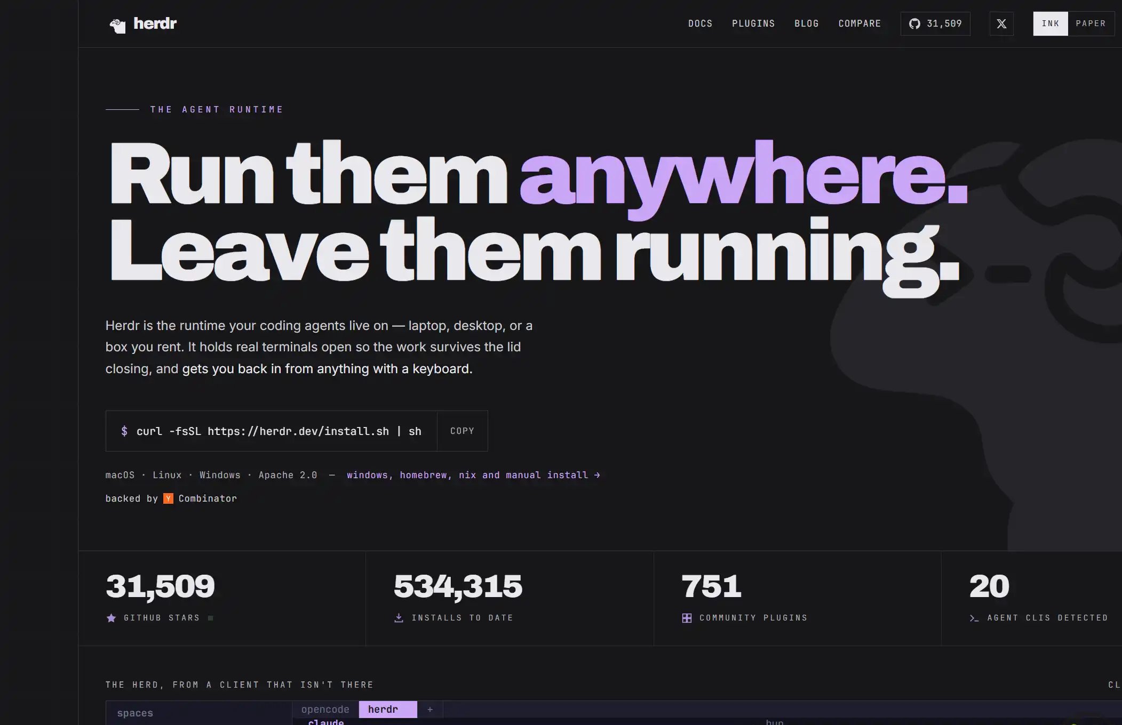Open the GitHub repository star count button
This screenshot has width=1122, height=725.
935,23
